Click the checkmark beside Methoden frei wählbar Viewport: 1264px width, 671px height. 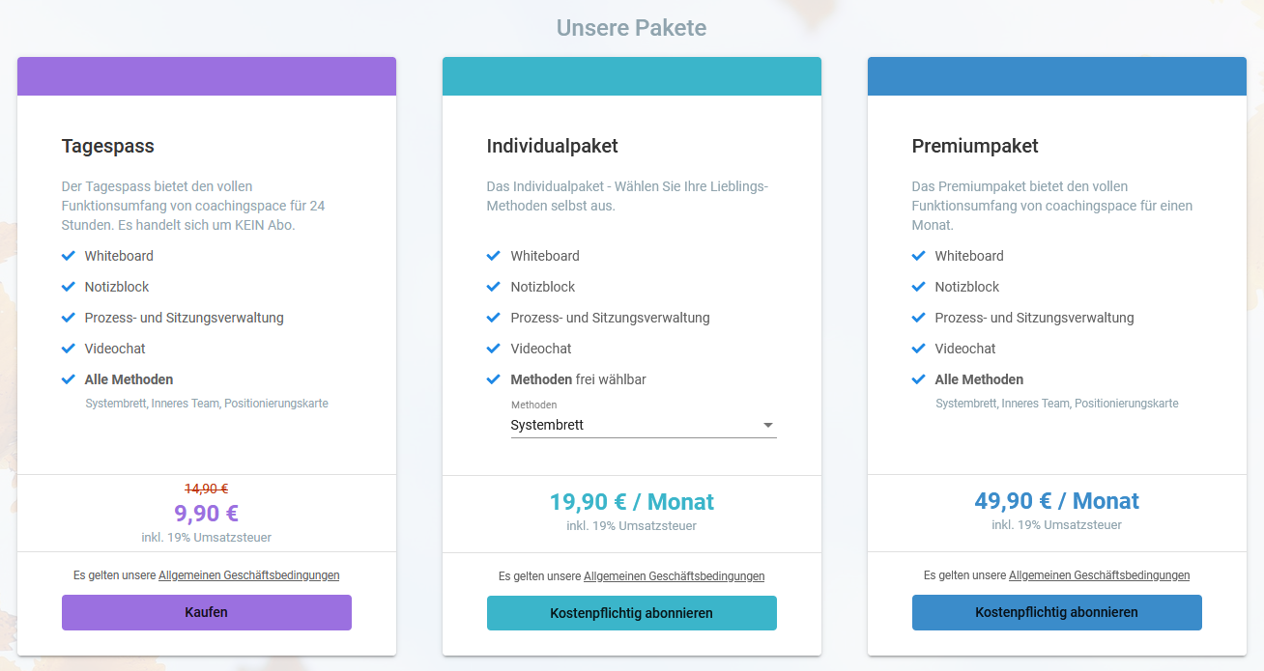tap(493, 379)
